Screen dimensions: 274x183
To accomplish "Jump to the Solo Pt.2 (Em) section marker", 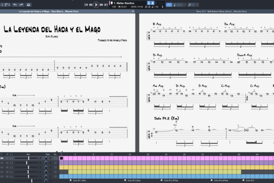I will tap(132, 180).
